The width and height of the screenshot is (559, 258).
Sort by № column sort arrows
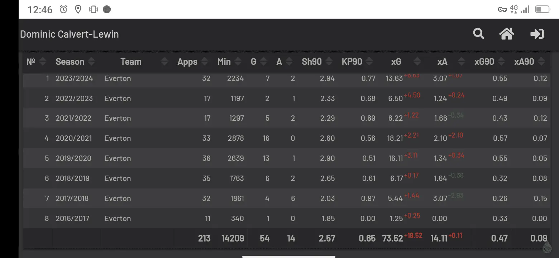[x=43, y=62]
